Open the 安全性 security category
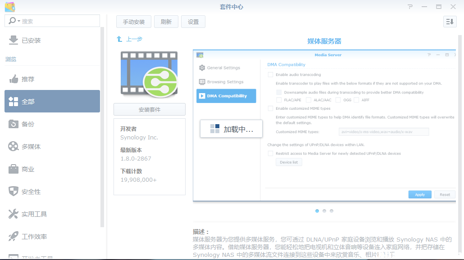This screenshot has height=260, width=464. pyautogui.click(x=52, y=192)
